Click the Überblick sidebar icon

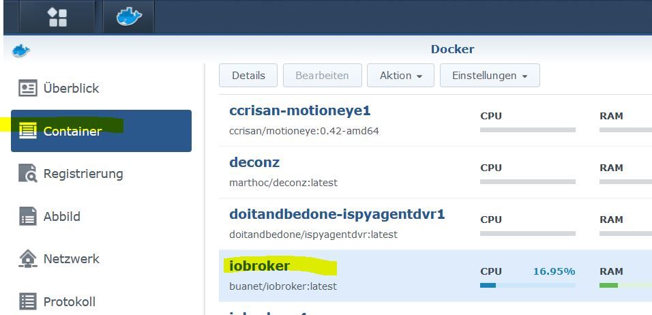pyautogui.click(x=28, y=89)
